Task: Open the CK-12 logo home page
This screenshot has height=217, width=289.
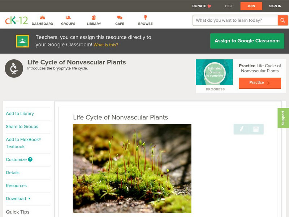Action: coord(16,20)
